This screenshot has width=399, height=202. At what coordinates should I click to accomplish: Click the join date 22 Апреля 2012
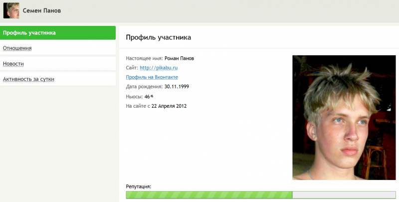[x=169, y=106]
